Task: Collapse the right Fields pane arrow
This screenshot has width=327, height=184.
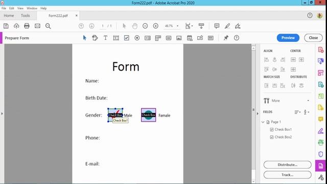Action: click(258, 113)
